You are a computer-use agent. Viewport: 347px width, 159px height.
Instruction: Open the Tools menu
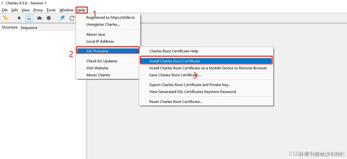tap(51, 10)
